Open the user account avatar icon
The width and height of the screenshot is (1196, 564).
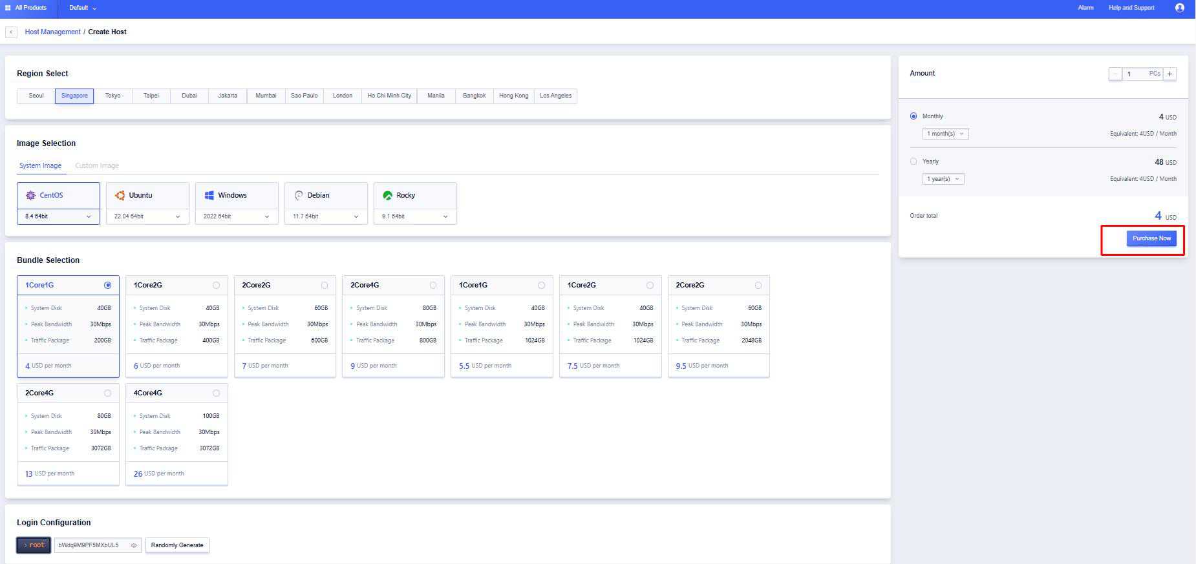point(1180,8)
